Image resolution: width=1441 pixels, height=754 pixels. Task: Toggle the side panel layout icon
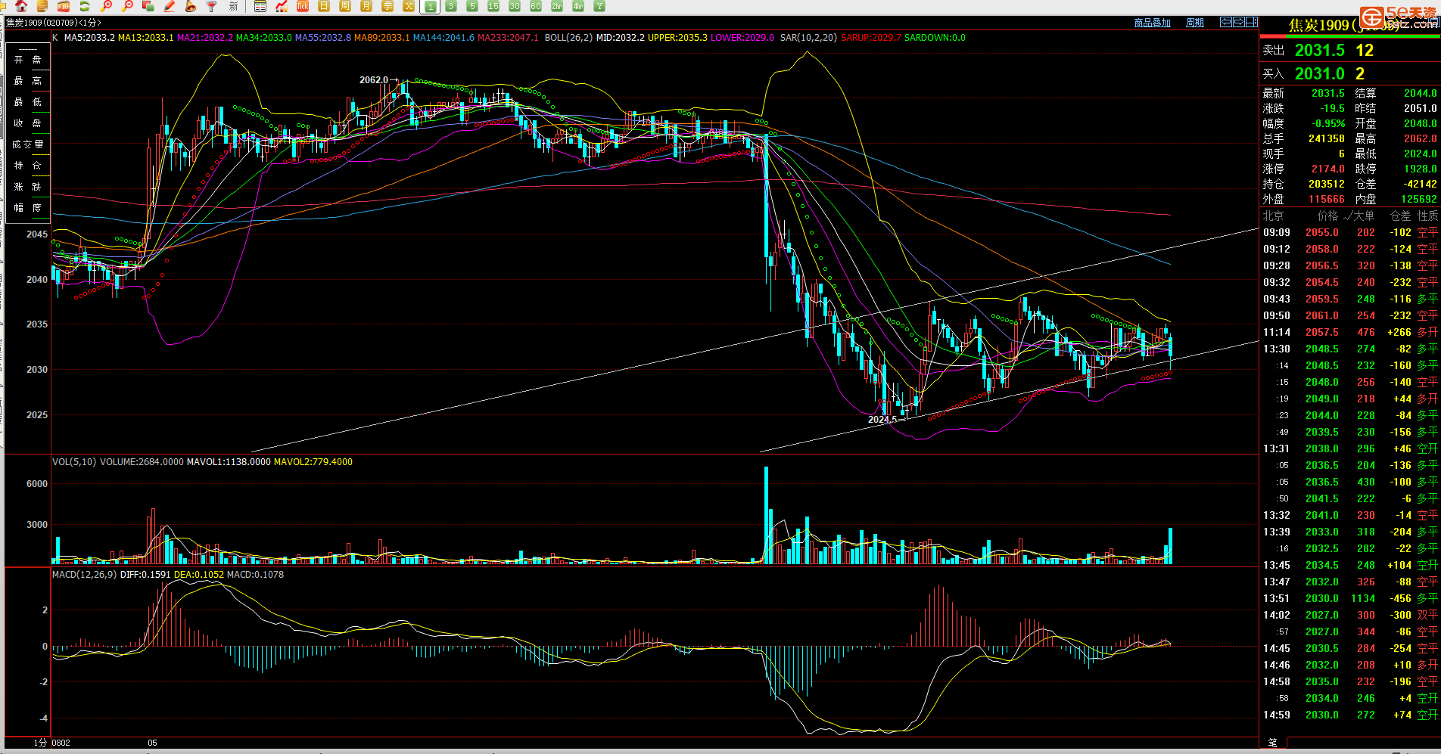[x=1252, y=22]
